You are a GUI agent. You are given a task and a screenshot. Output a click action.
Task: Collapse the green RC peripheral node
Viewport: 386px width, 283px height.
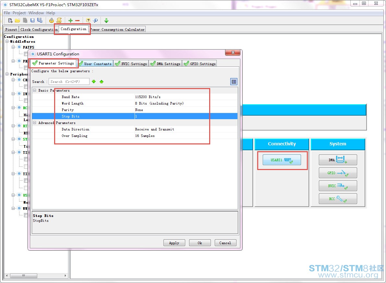(13, 108)
